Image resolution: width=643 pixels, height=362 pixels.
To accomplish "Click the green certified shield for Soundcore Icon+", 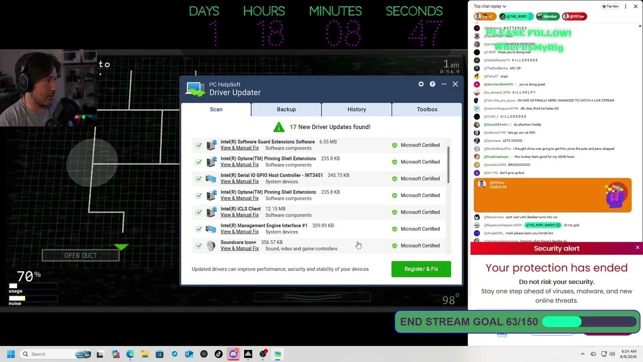I will coord(394,246).
